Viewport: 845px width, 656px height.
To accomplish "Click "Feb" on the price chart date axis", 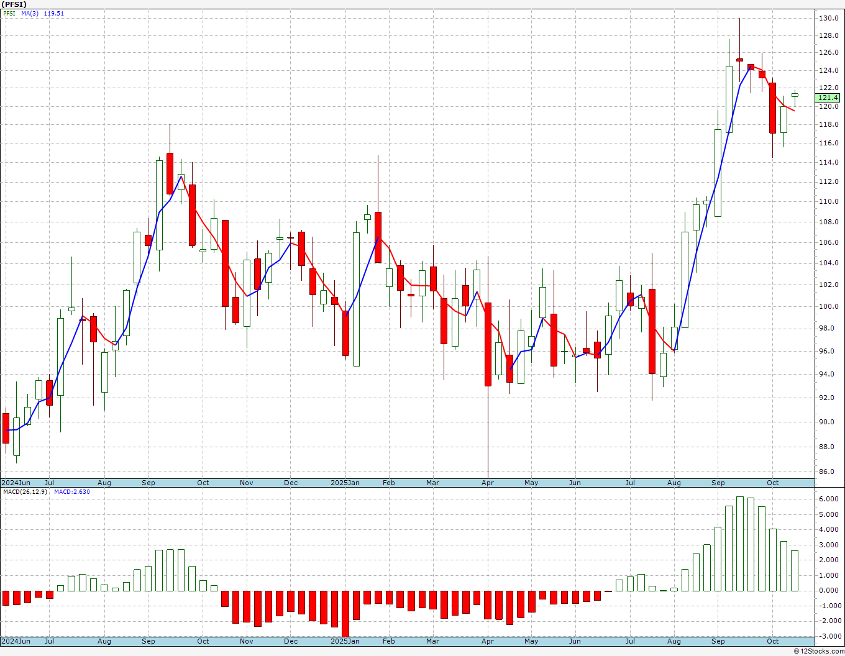I will tap(389, 483).
